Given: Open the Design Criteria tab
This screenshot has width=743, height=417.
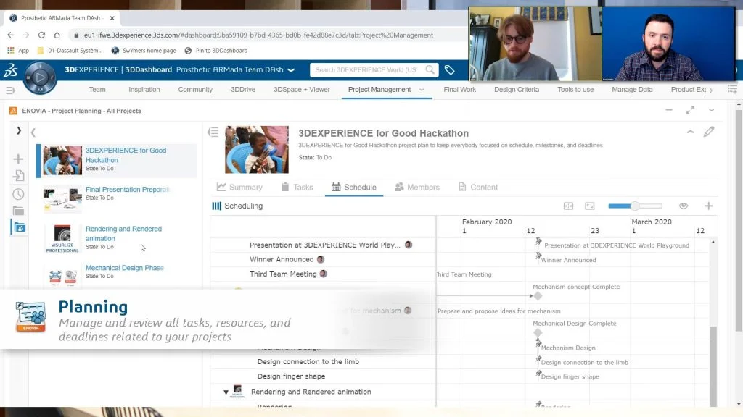Looking at the screenshot, I should click(517, 90).
